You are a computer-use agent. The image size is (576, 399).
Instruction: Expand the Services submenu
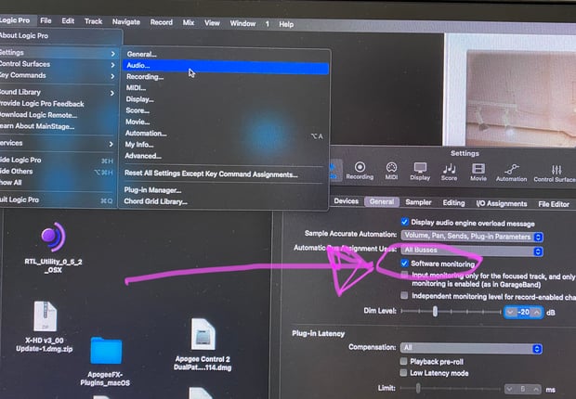59,143
